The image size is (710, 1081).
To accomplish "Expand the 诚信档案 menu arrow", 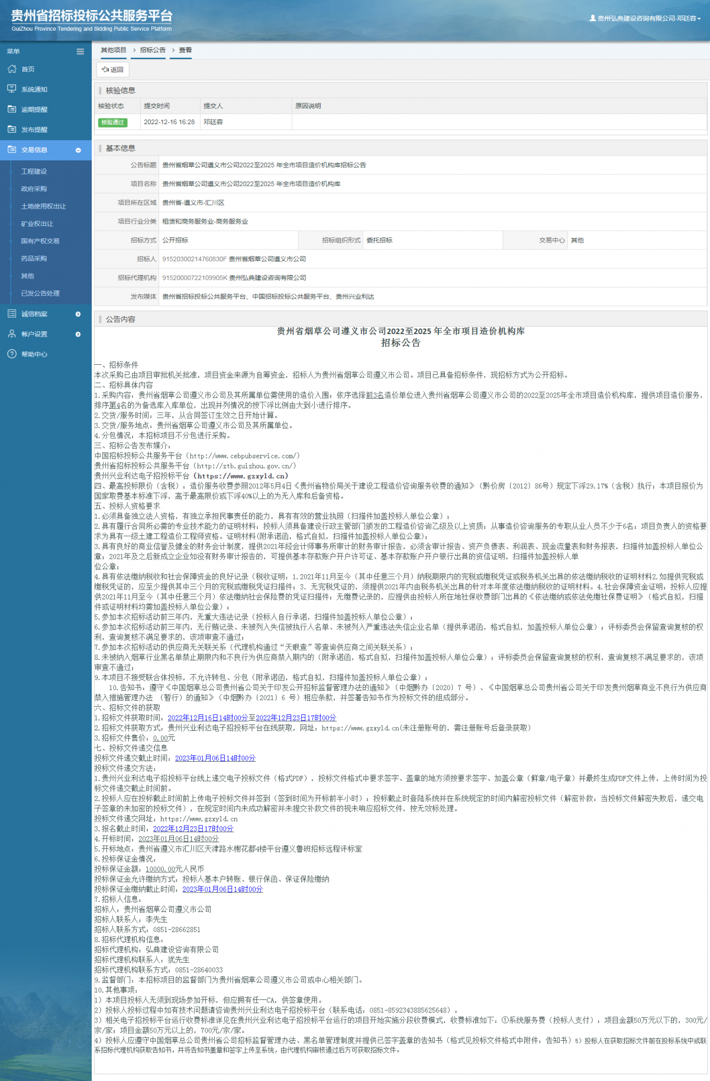I will (x=78, y=314).
